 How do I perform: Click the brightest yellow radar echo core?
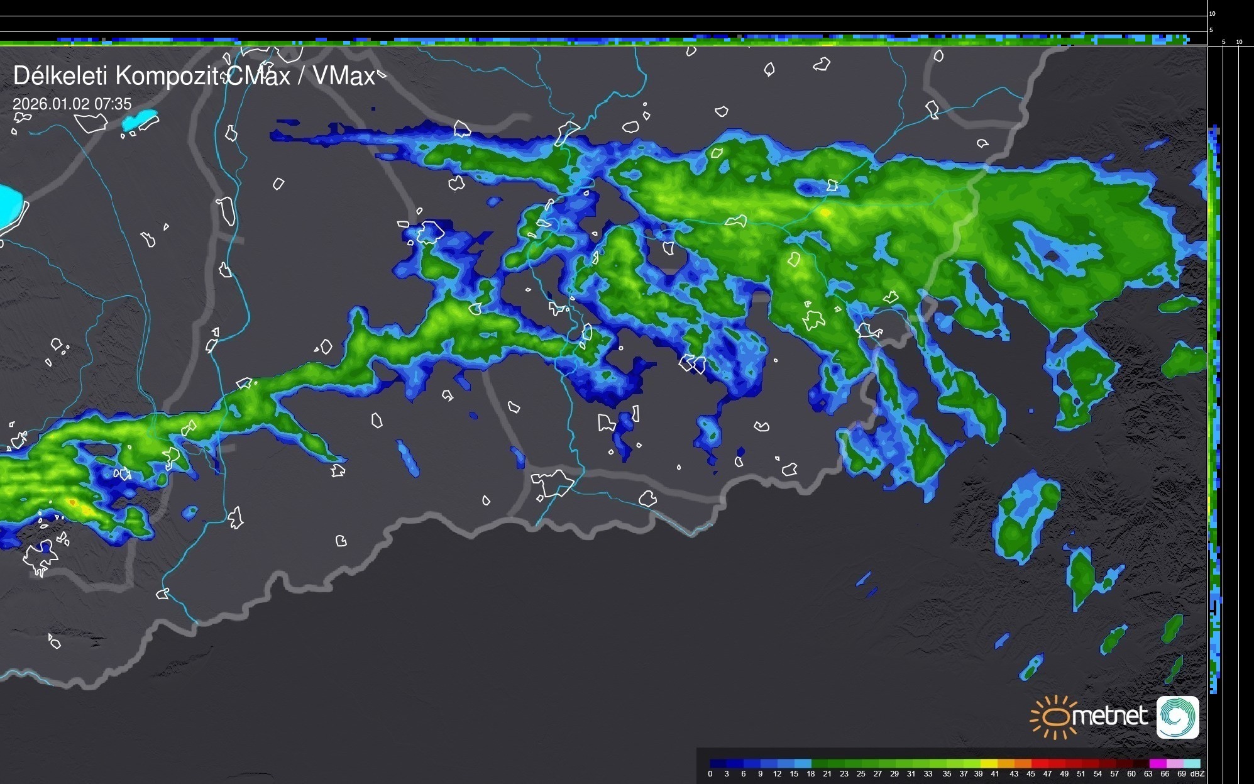tap(825, 213)
